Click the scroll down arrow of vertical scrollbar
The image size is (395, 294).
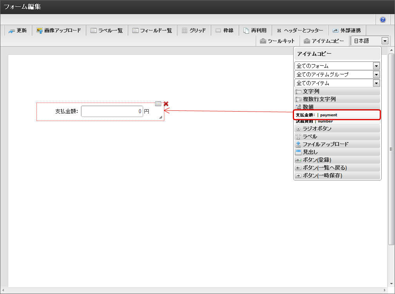(x=391, y=284)
